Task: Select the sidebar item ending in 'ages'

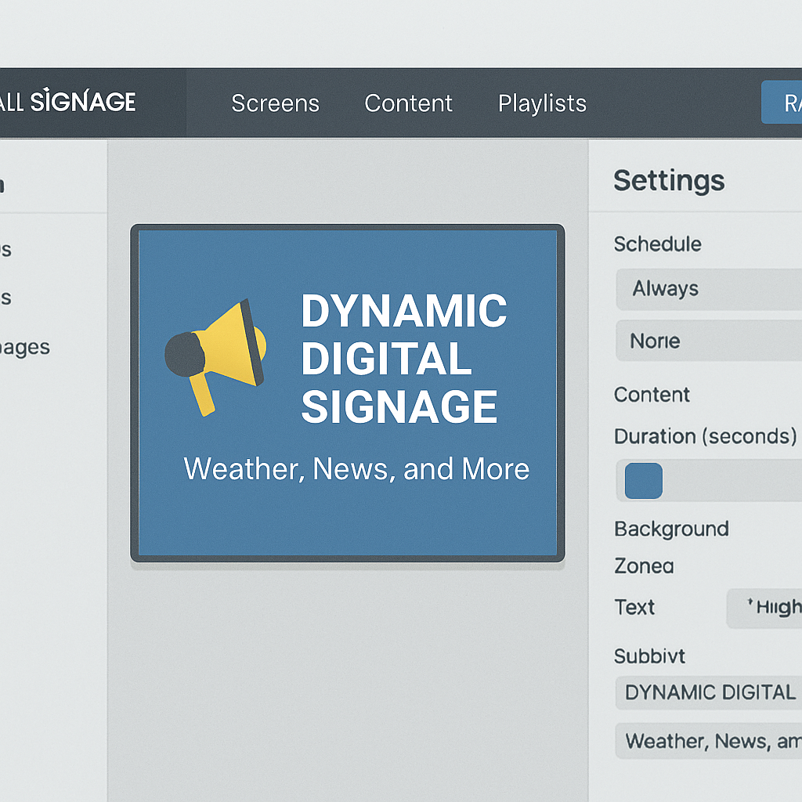Action: [24, 349]
